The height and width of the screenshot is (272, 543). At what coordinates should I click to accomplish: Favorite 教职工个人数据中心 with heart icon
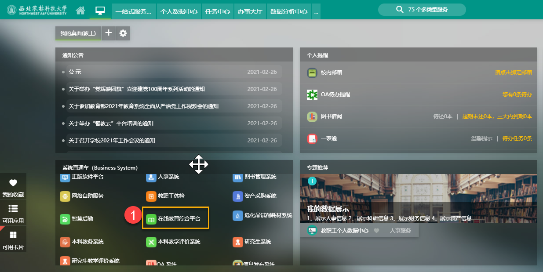(376, 230)
